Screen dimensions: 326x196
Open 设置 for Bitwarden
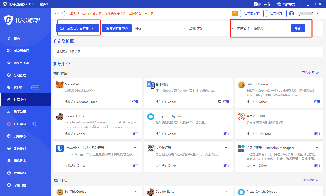[x=135, y=165]
